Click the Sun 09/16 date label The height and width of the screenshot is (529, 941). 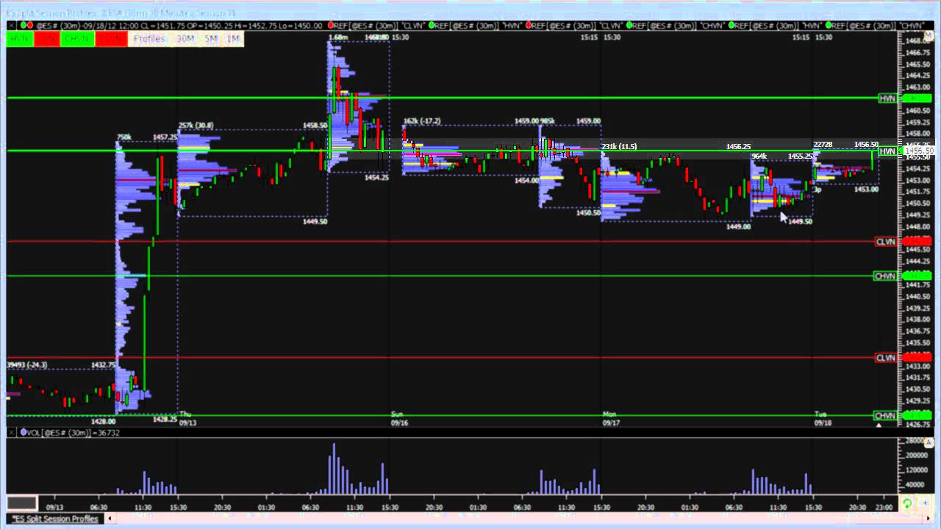pos(399,419)
